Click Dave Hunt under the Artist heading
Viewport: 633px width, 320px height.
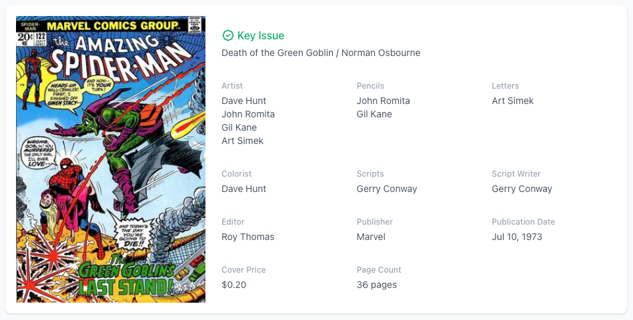point(244,101)
